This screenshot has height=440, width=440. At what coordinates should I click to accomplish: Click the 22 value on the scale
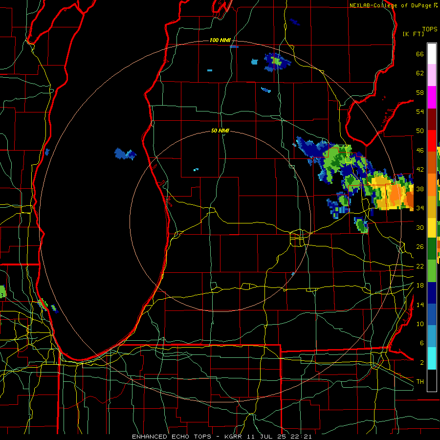[420, 266]
